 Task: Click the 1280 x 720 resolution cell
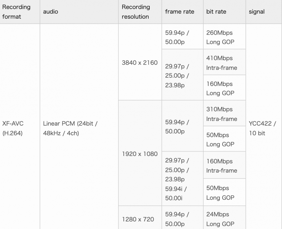click(138, 219)
